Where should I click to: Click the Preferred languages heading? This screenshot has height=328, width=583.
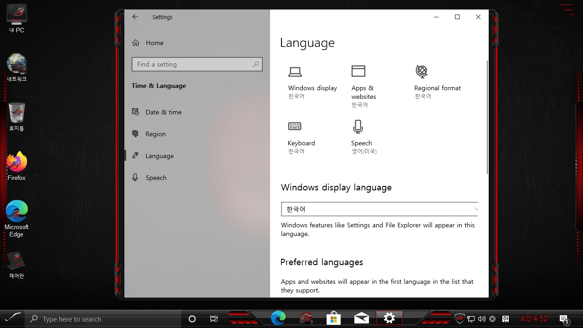(322, 262)
